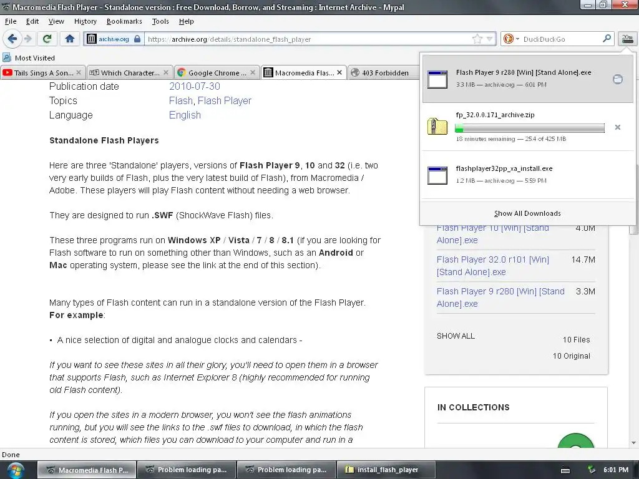Open the flashplayer32pp_xa_install.exe download entry

click(528, 175)
